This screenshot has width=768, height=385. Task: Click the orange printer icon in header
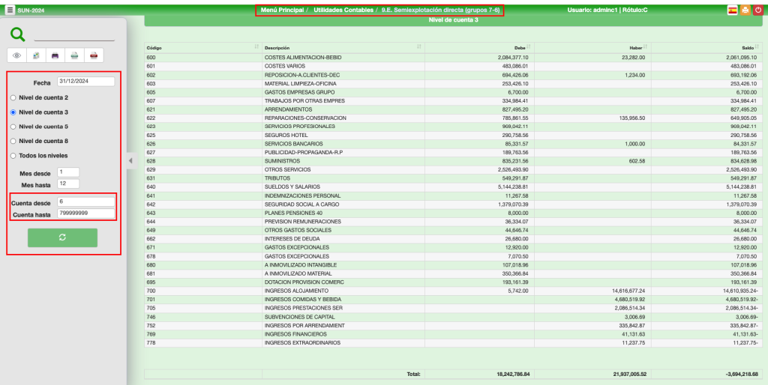745,10
